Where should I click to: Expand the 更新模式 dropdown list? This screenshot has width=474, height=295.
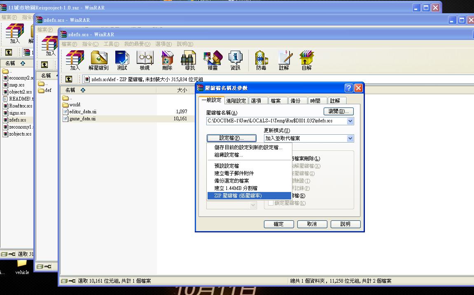coord(350,138)
